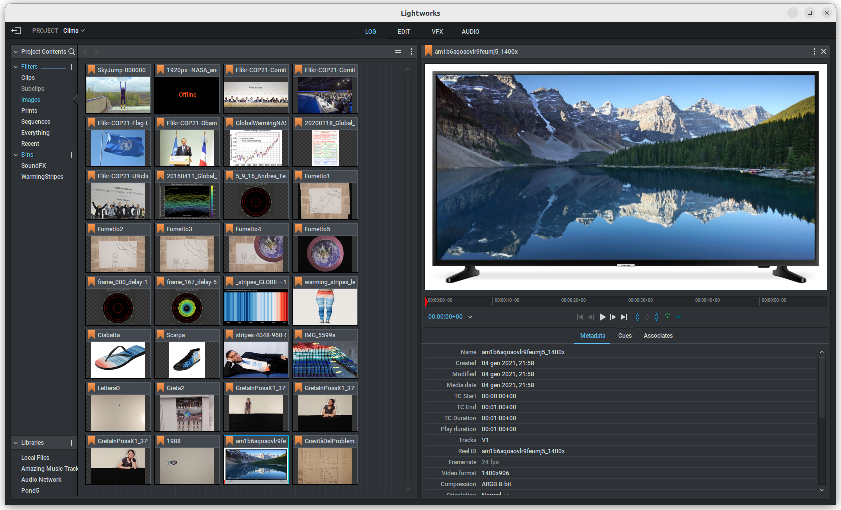841x510 pixels.
Task: Add a new filter with the plus icon
Action: pyautogui.click(x=71, y=67)
